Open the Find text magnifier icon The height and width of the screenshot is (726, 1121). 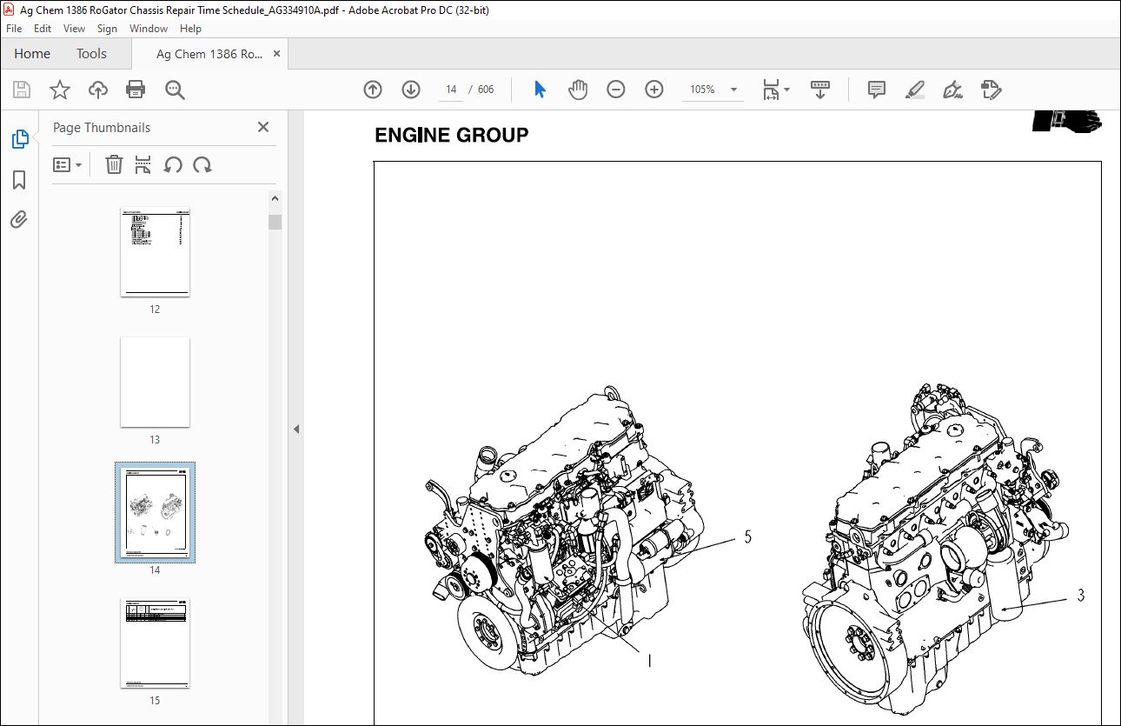(x=175, y=90)
